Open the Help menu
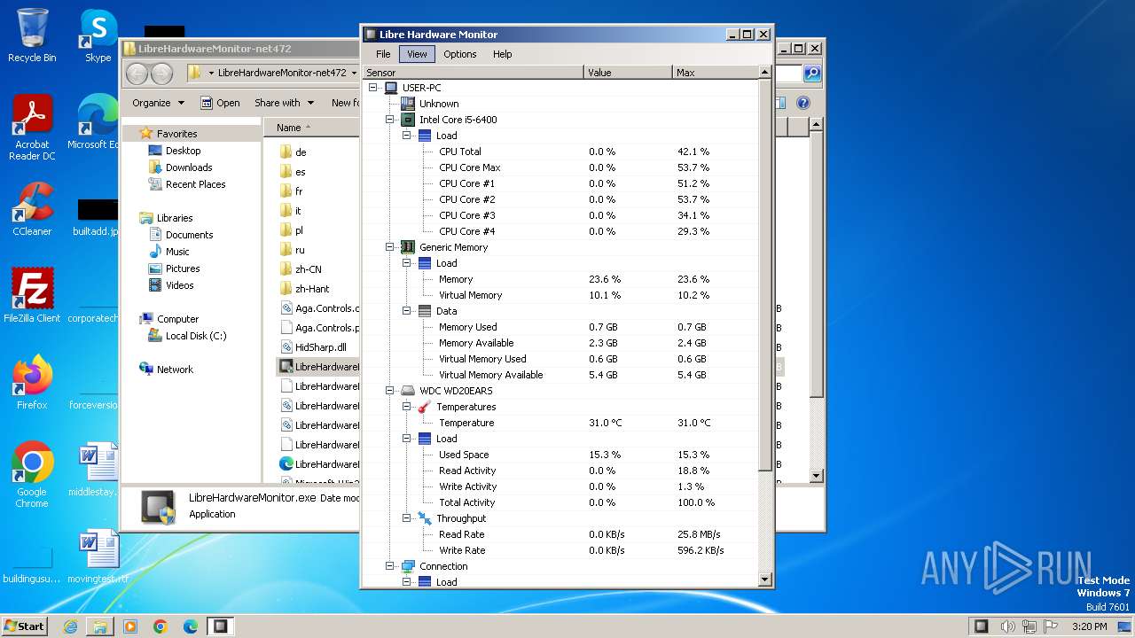The width and height of the screenshot is (1135, 638). pyautogui.click(x=503, y=54)
